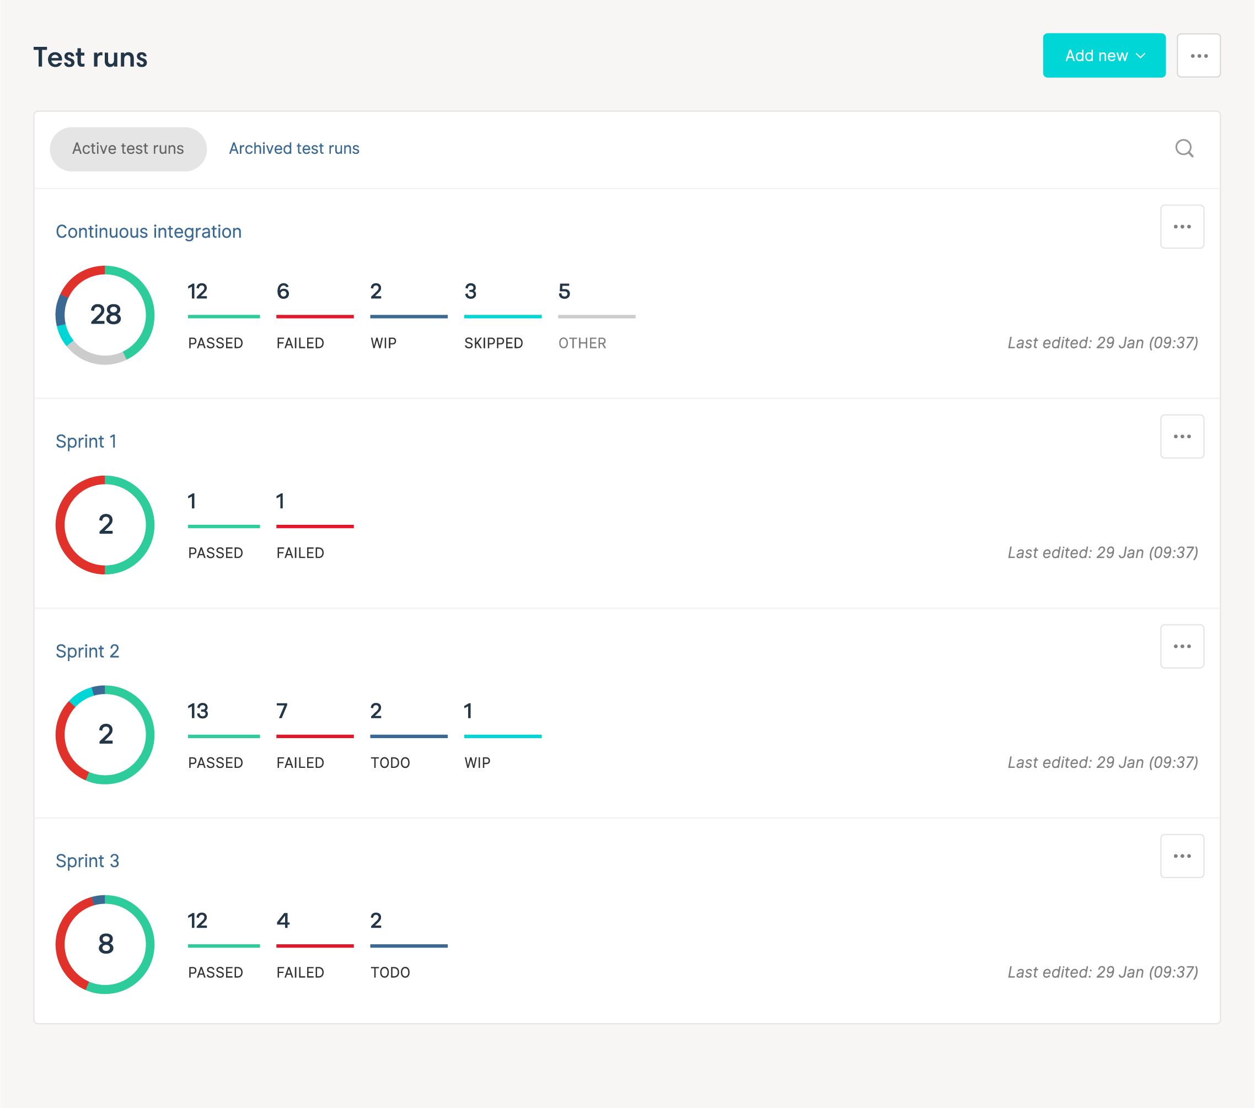Click Sprint 3 donut chart showing 8
Image resolution: width=1255 pixels, height=1108 pixels.
(x=105, y=944)
